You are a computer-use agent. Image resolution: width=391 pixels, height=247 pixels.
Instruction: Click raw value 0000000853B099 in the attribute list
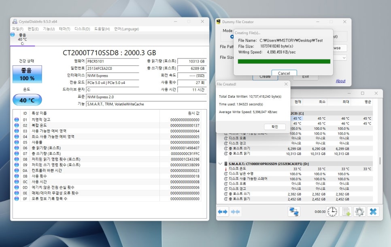click(x=185, y=165)
